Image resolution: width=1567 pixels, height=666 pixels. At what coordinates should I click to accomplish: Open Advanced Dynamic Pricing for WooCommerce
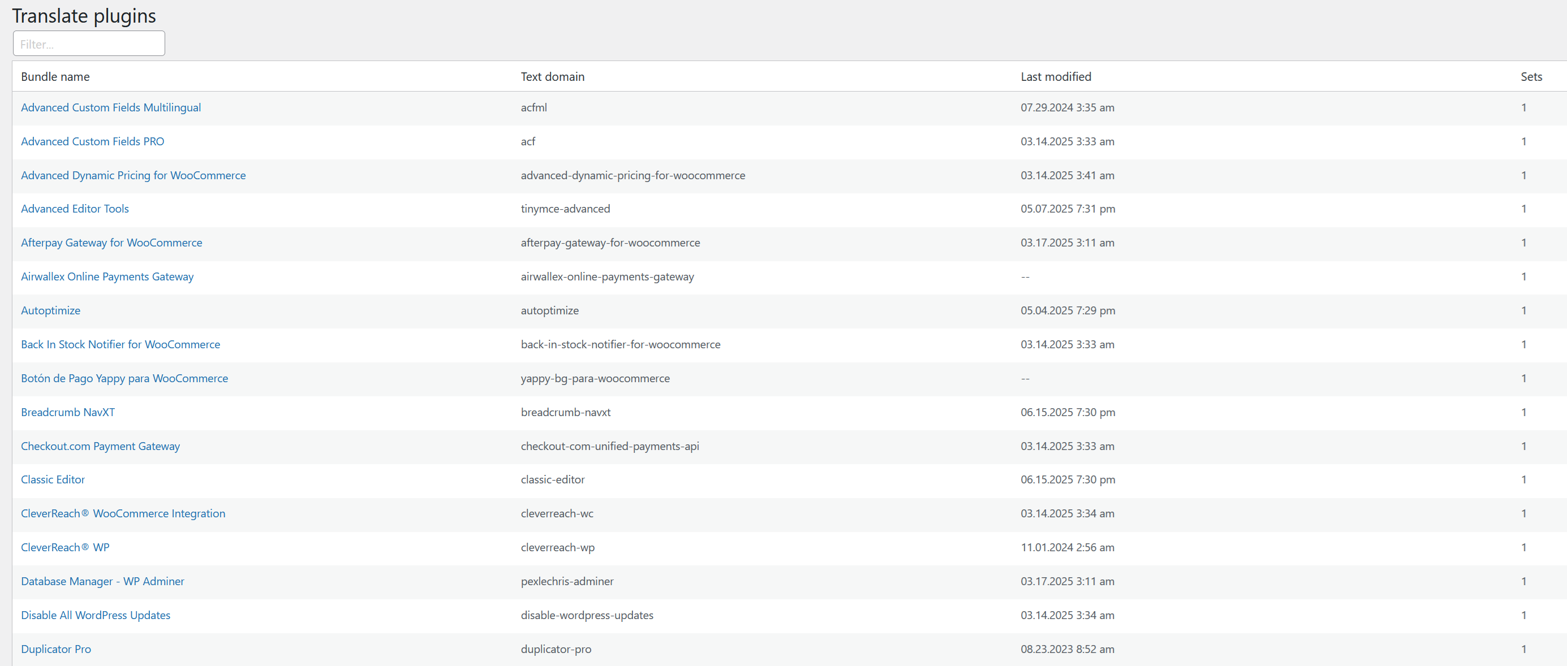coord(133,176)
